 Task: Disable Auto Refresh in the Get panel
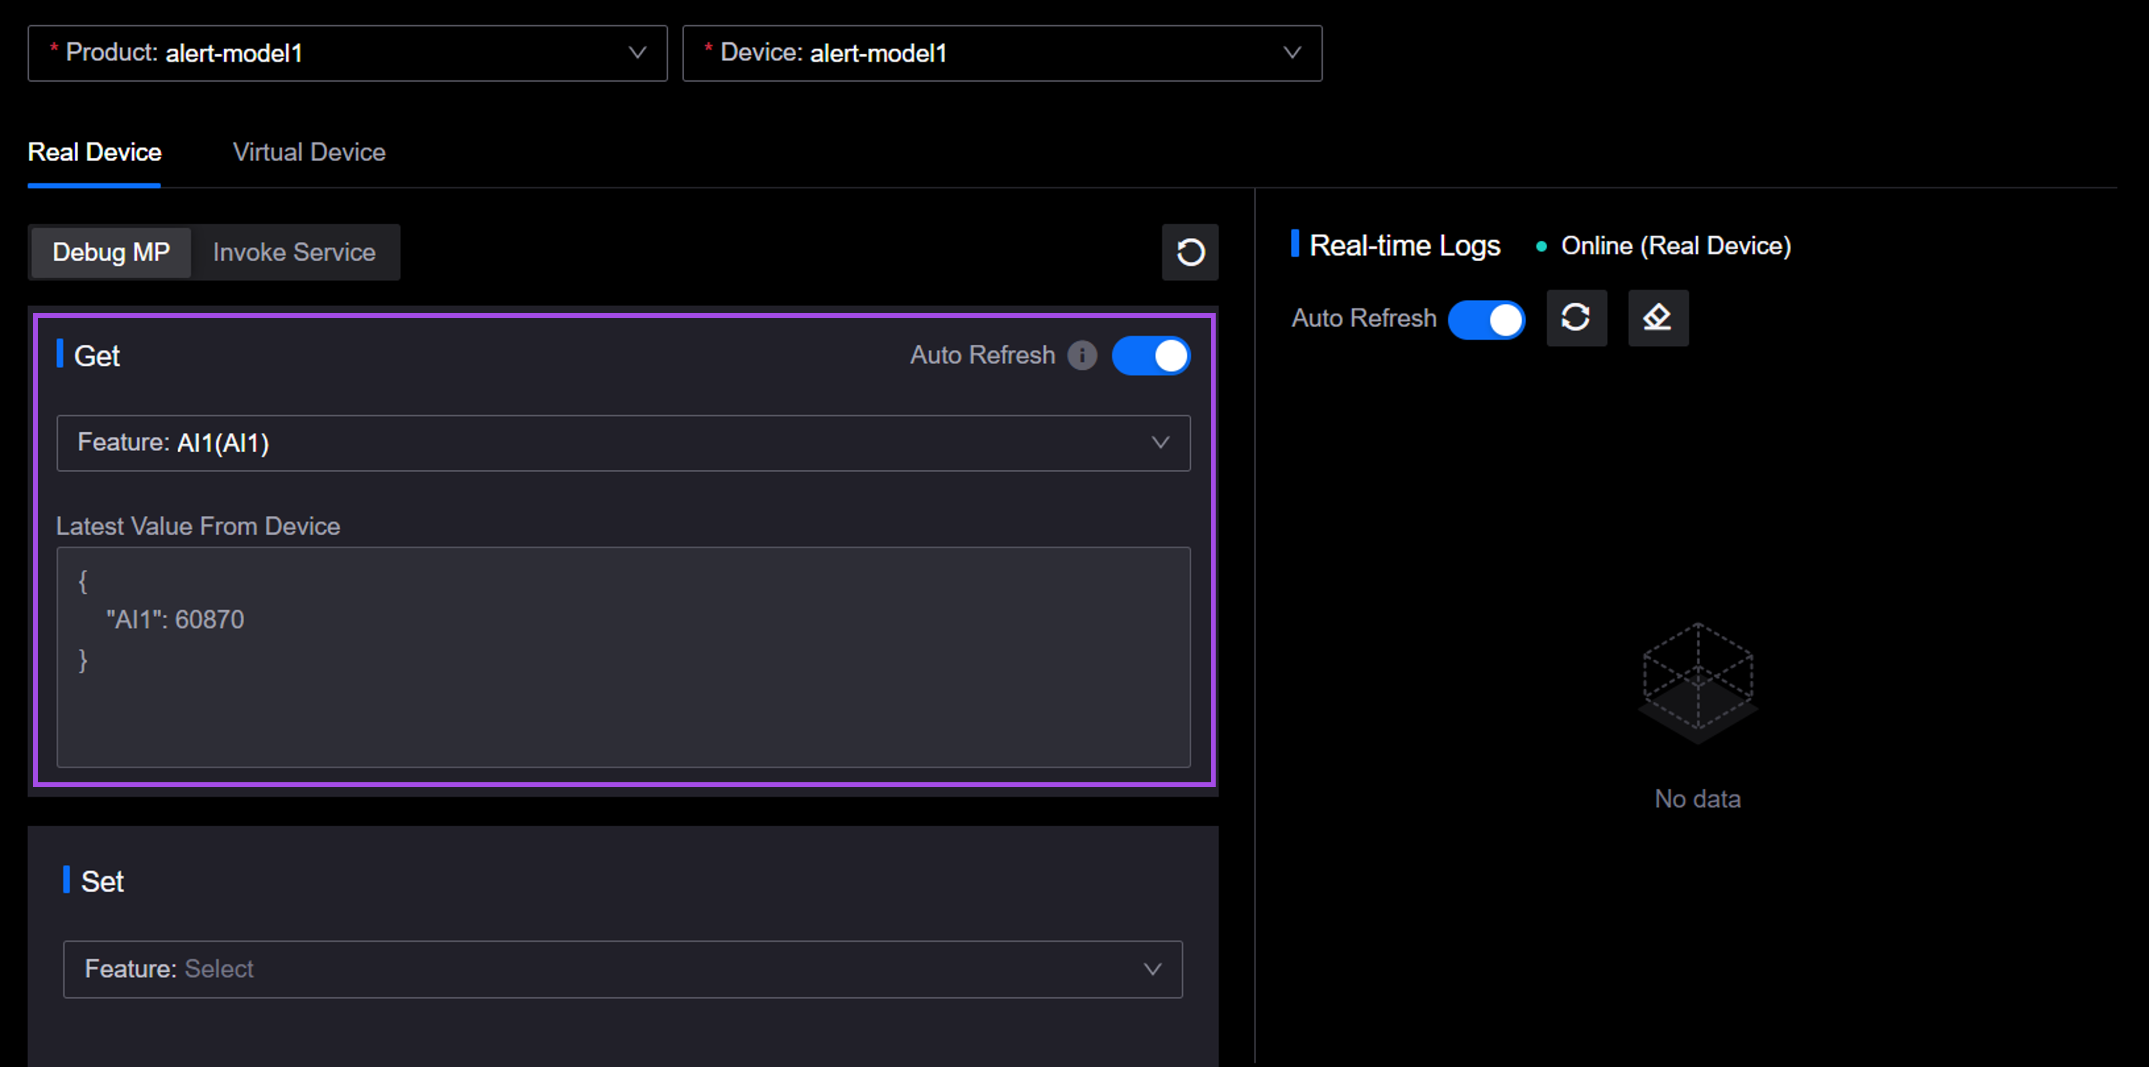click(1151, 356)
